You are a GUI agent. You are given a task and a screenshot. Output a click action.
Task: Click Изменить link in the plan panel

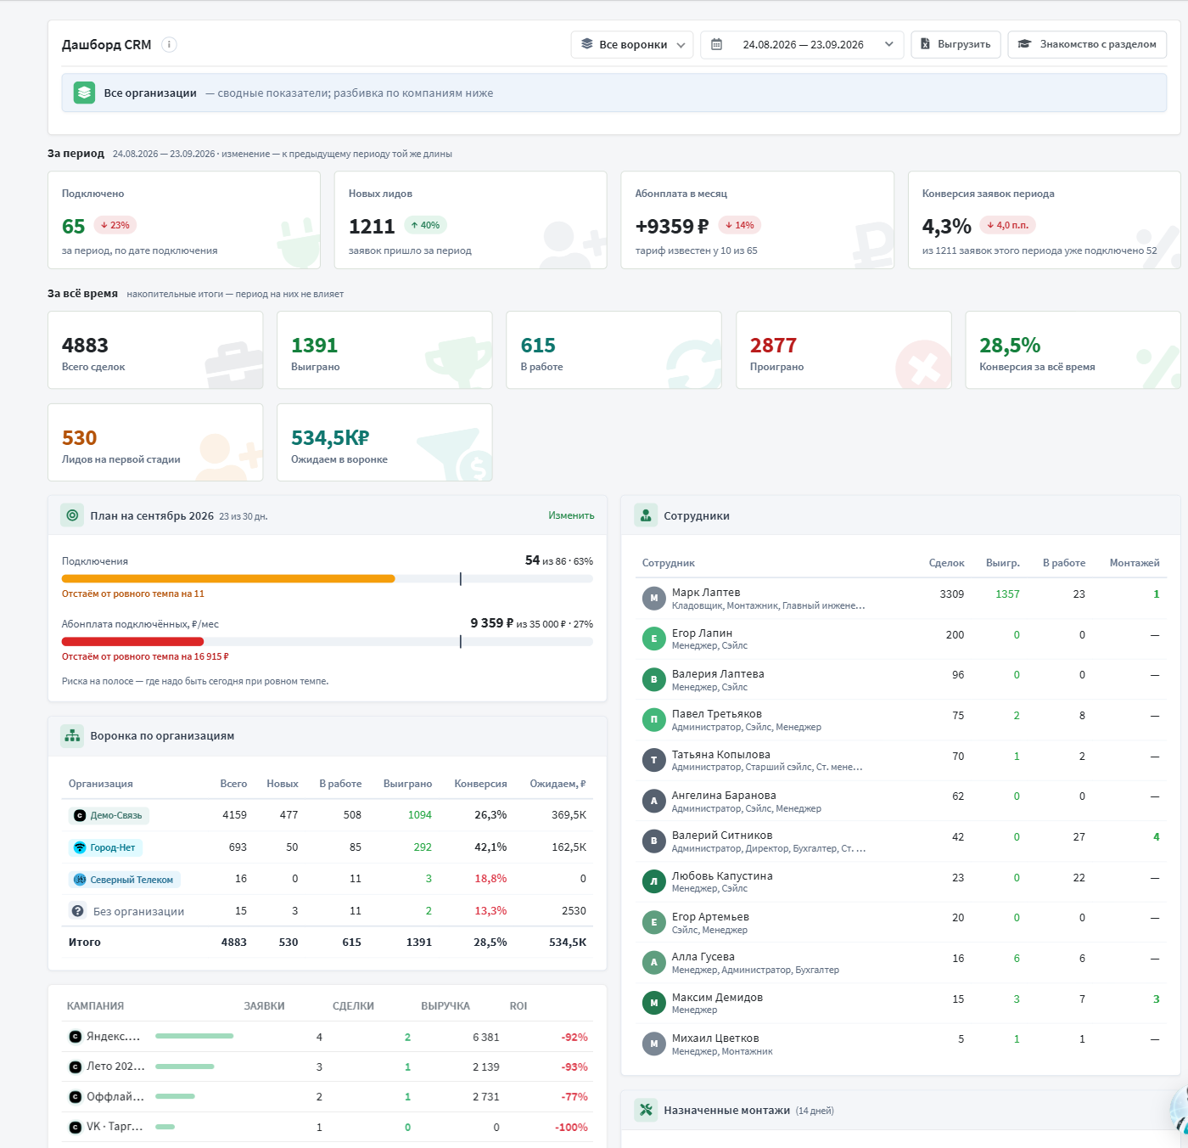[571, 515]
